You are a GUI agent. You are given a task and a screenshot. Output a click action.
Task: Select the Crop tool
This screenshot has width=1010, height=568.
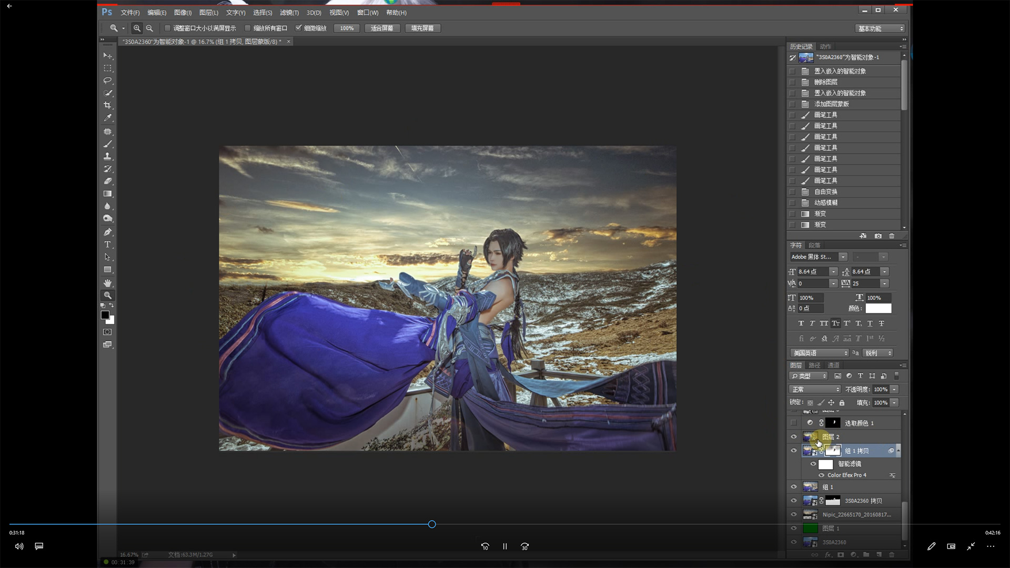[x=107, y=106]
